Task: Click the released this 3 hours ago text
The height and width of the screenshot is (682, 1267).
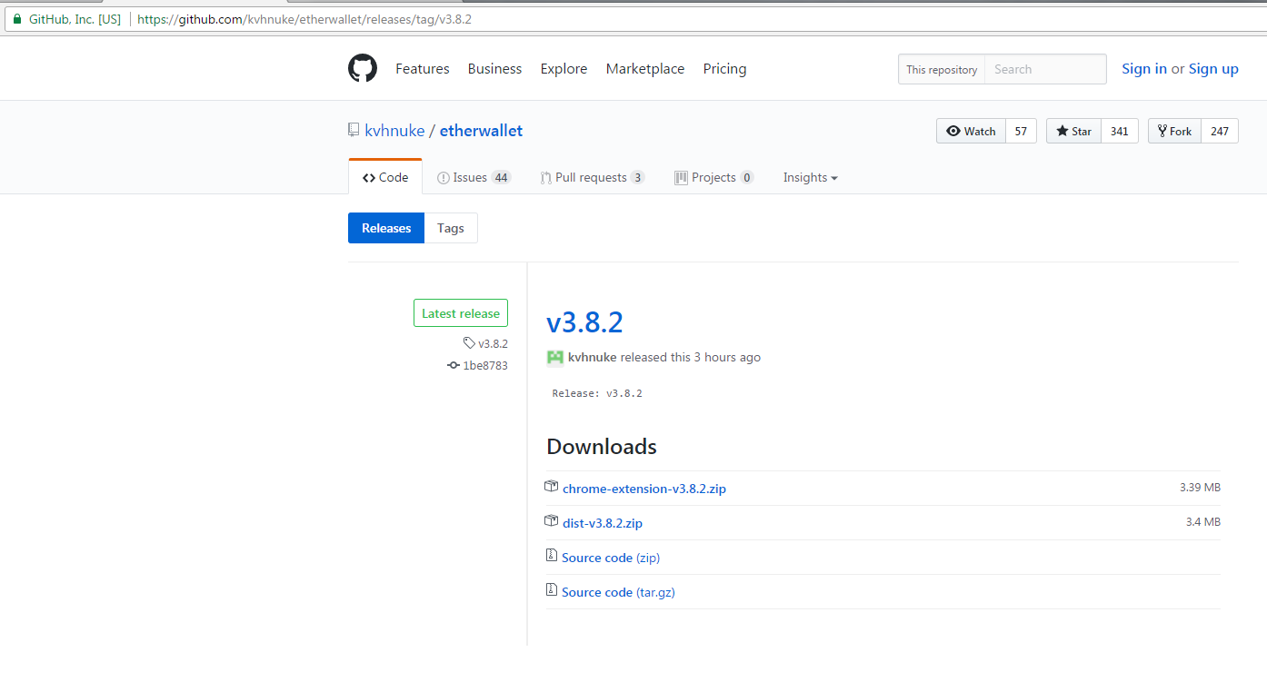Action: click(691, 358)
